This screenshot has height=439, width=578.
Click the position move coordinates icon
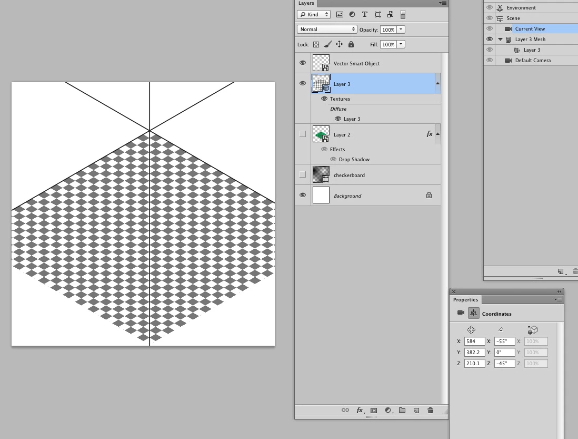pos(471,330)
